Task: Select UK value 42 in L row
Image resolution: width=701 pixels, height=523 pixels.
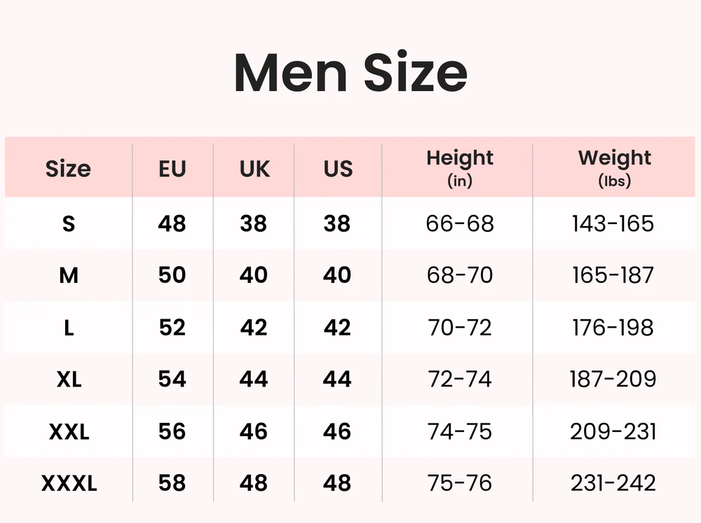Action: [254, 328]
